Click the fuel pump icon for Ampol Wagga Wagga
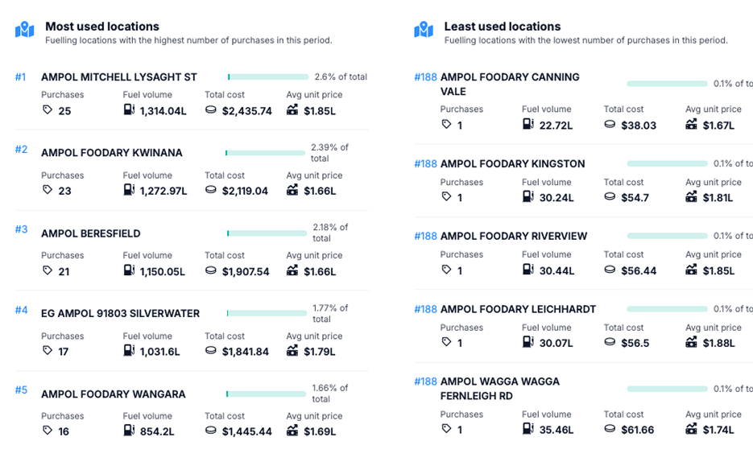753x470 pixels. [528, 429]
